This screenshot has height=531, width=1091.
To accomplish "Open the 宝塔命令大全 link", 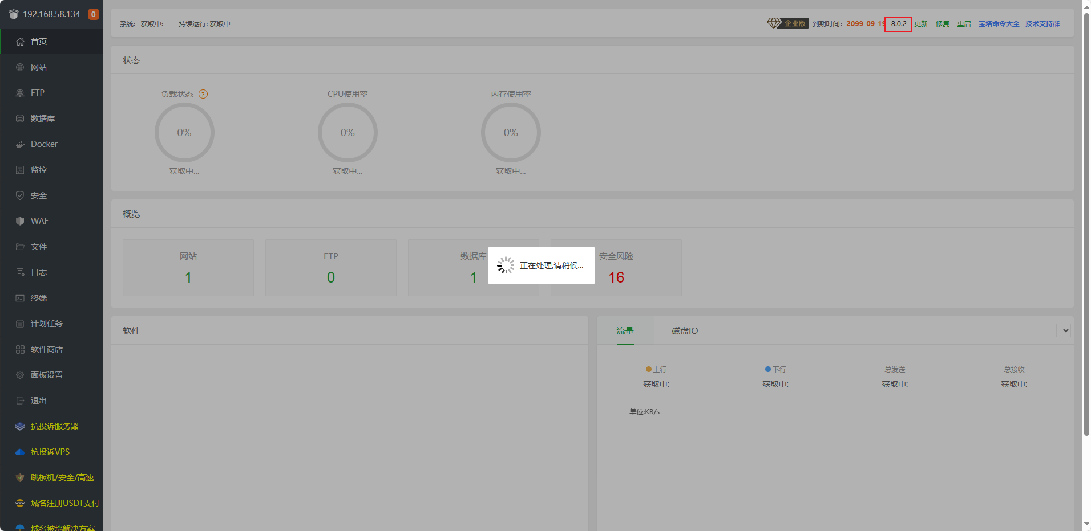I will [999, 24].
